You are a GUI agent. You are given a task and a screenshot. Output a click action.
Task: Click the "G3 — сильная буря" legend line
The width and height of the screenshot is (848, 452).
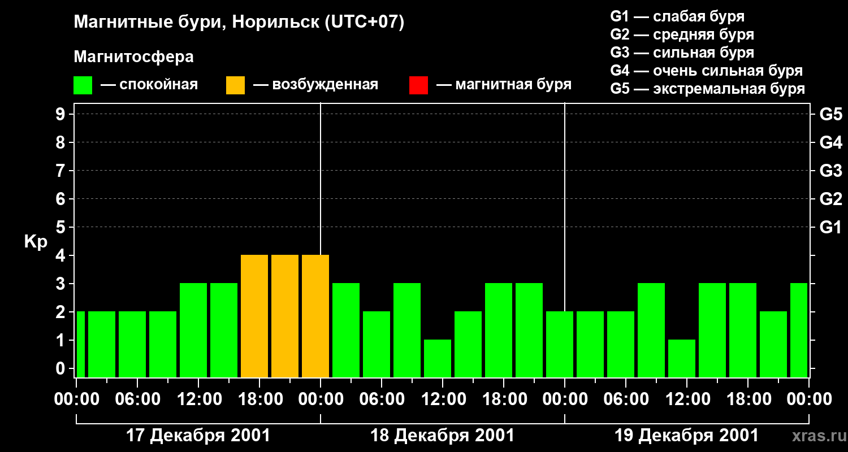pyautogui.click(x=682, y=53)
